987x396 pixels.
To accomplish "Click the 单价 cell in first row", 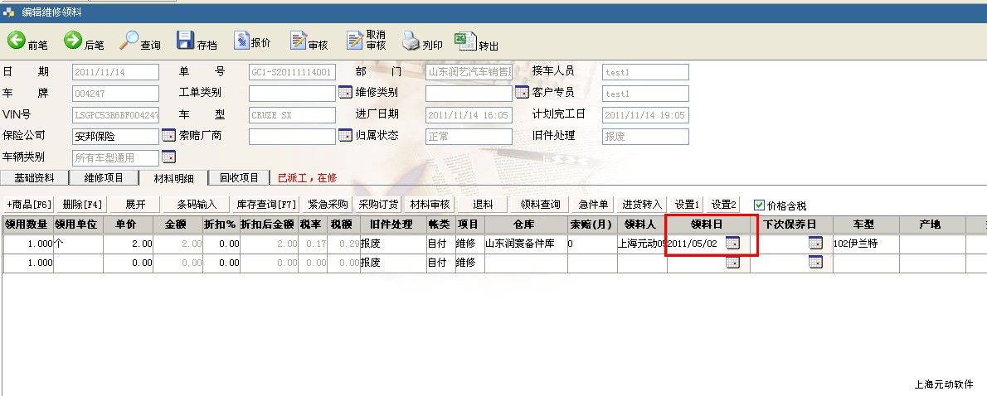I will [129, 244].
